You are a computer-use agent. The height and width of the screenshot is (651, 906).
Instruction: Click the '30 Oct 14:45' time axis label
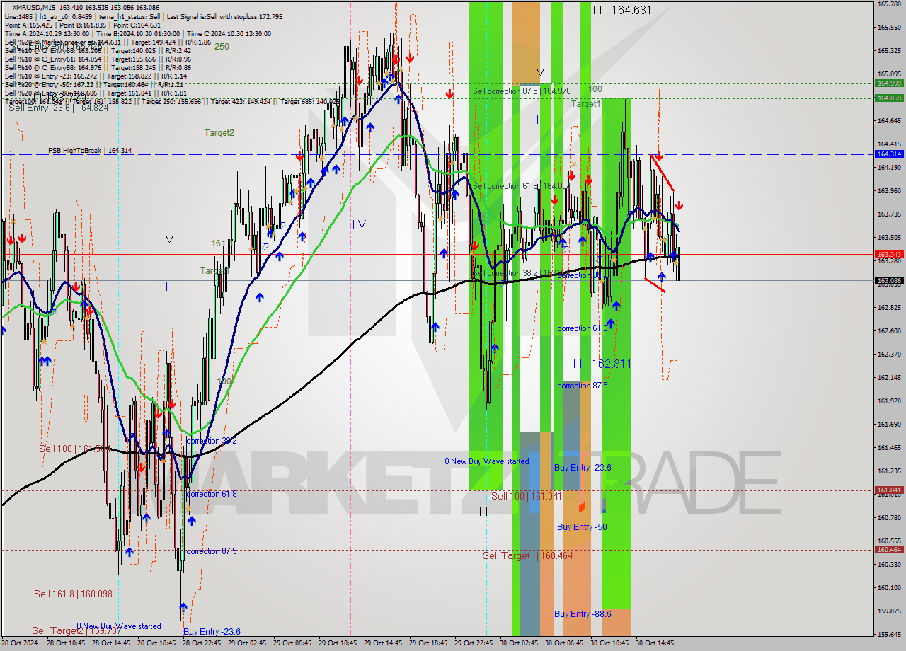click(655, 643)
